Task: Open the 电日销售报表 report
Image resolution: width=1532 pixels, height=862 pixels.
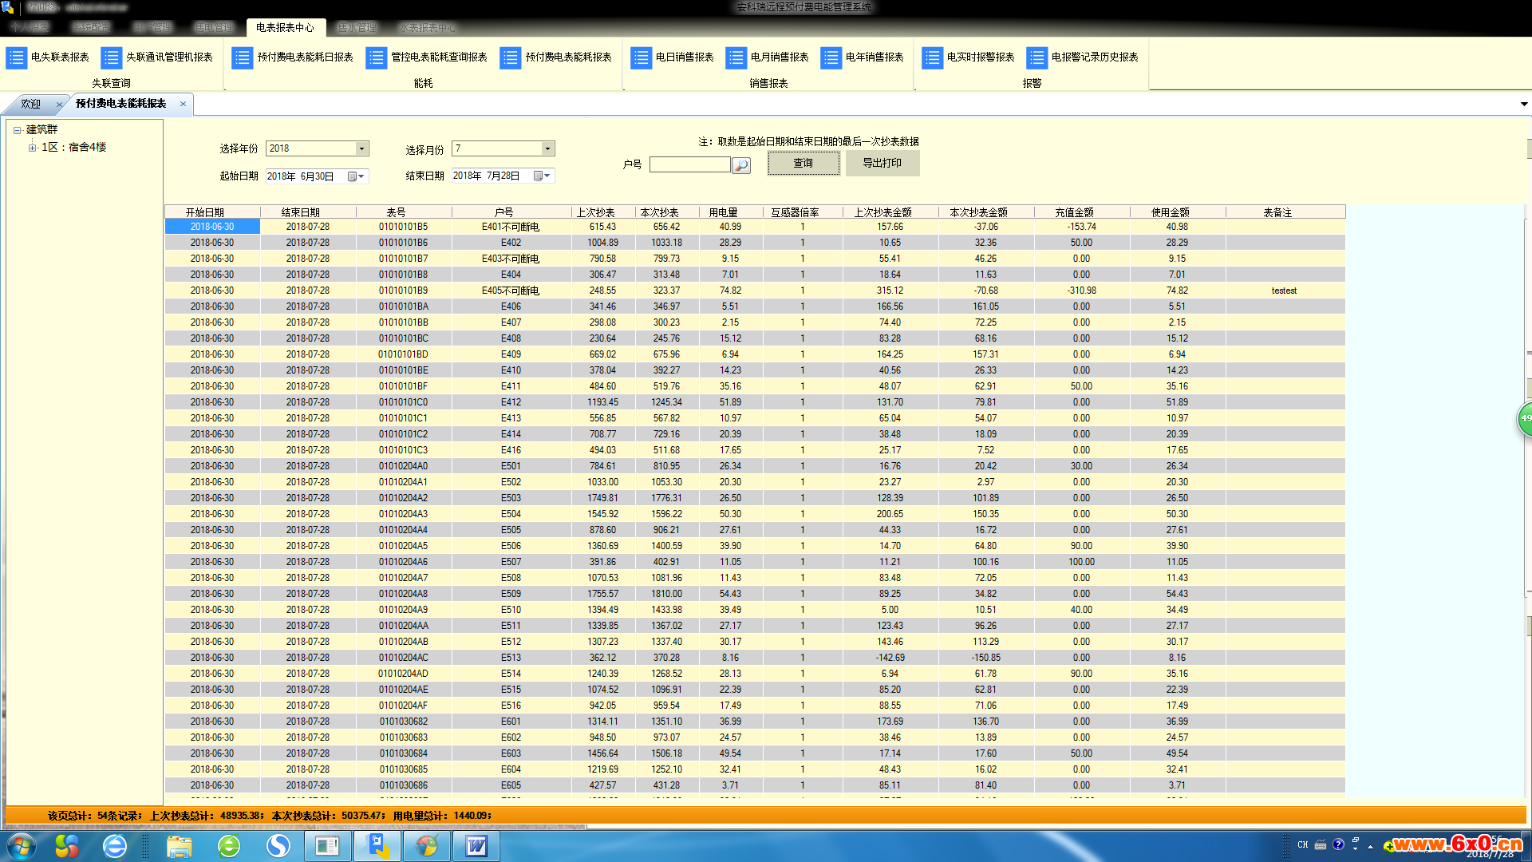Action: 673,57
